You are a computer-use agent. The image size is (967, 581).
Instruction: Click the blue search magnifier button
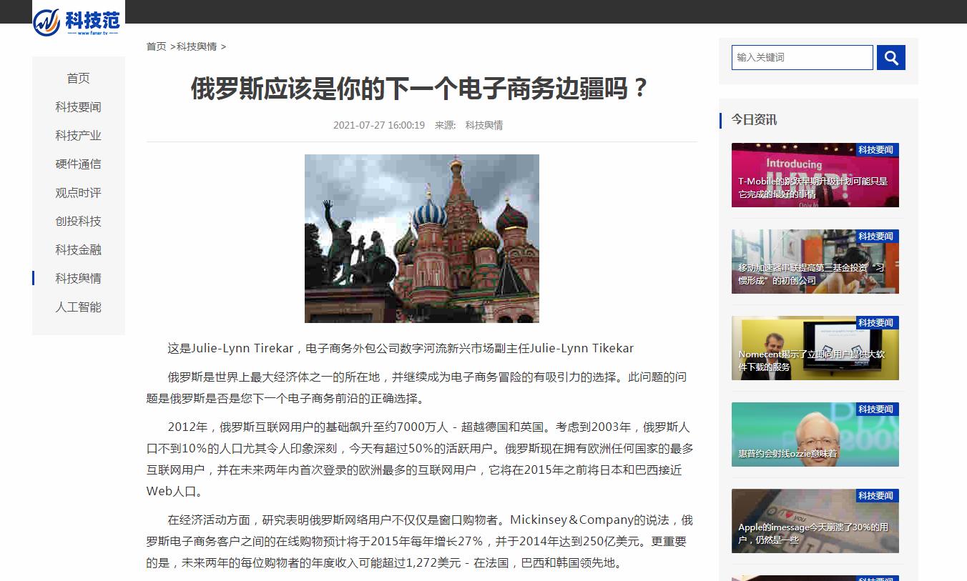click(891, 58)
